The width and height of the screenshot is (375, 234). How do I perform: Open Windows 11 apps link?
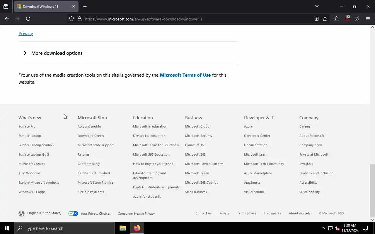click(32, 192)
